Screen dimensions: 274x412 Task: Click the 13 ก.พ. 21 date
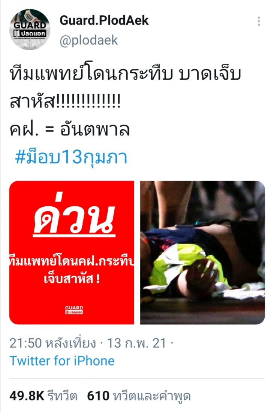click(x=136, y=343)
